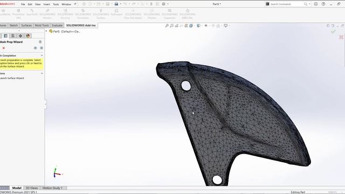Switch to the 3D Views tab
This screenshot has height=194, width=345.
pyautogui.click(x=32, y=188)
